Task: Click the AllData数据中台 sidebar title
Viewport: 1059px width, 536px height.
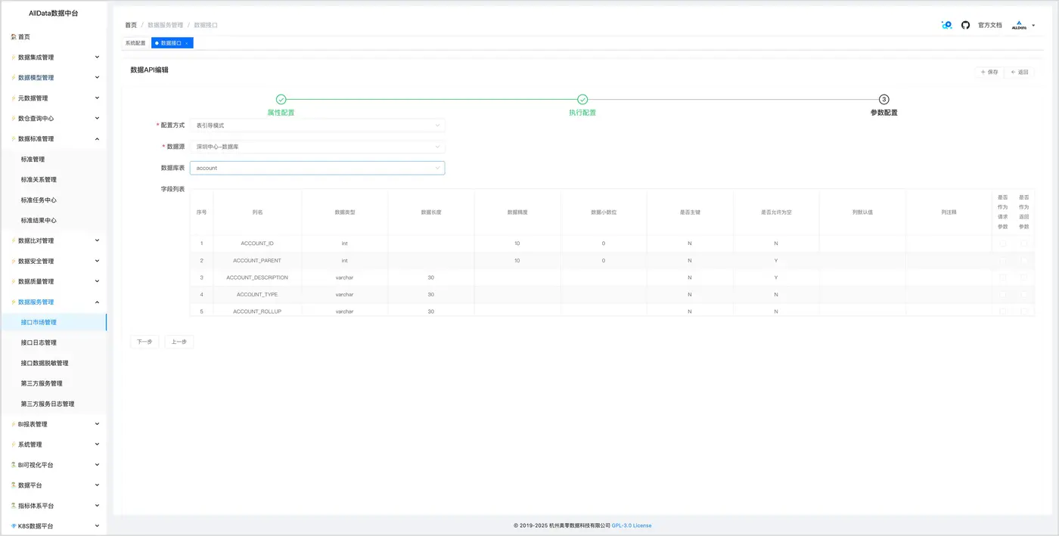Action: click(x=53, y=13)
